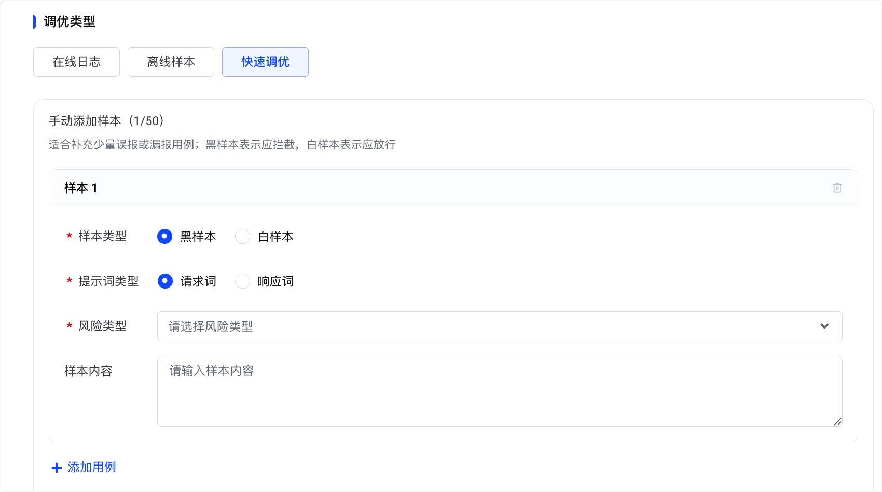
Task: Choose 响应词 as prompt type
Action: coord(242,281)
